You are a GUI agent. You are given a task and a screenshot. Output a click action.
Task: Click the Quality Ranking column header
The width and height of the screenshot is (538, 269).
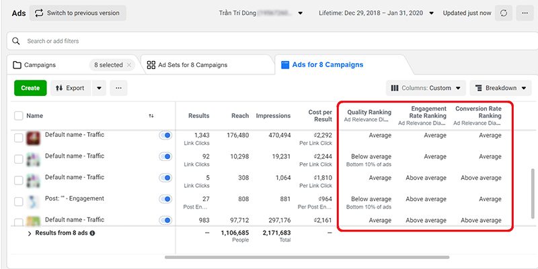(x=369, y=112)
